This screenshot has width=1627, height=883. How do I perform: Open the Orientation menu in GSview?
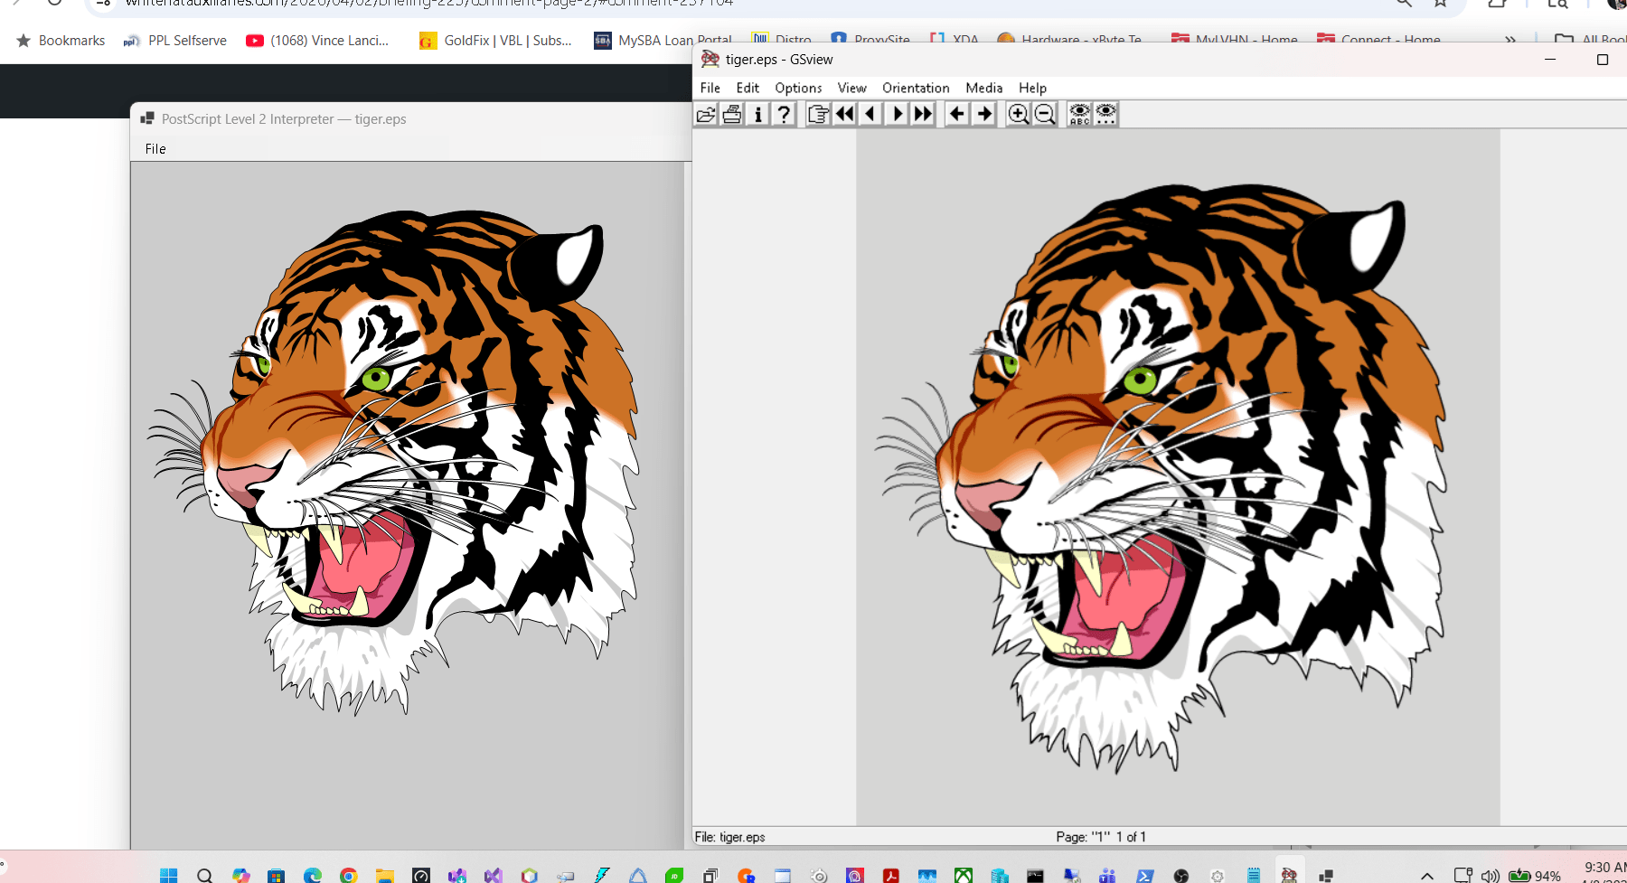tap(916, 88)
